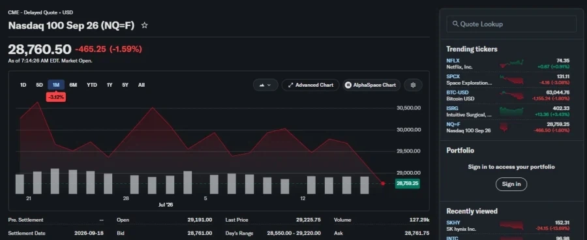Add NQ=F to watchlist with star icon
The image size is (587, 240).
(145, 25)
